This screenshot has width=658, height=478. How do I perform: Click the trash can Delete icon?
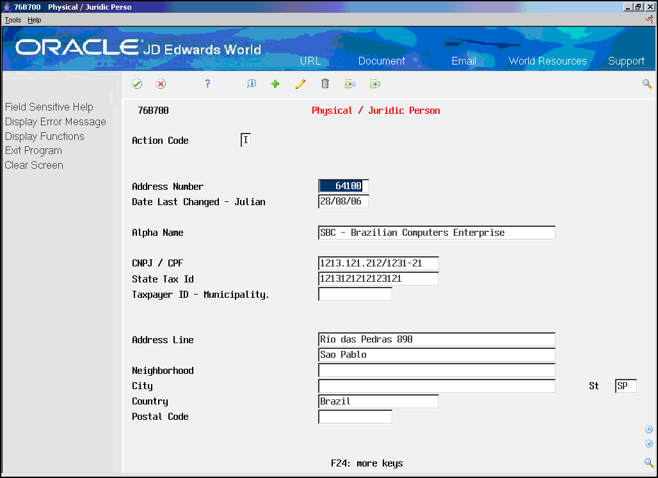[325, 83]
